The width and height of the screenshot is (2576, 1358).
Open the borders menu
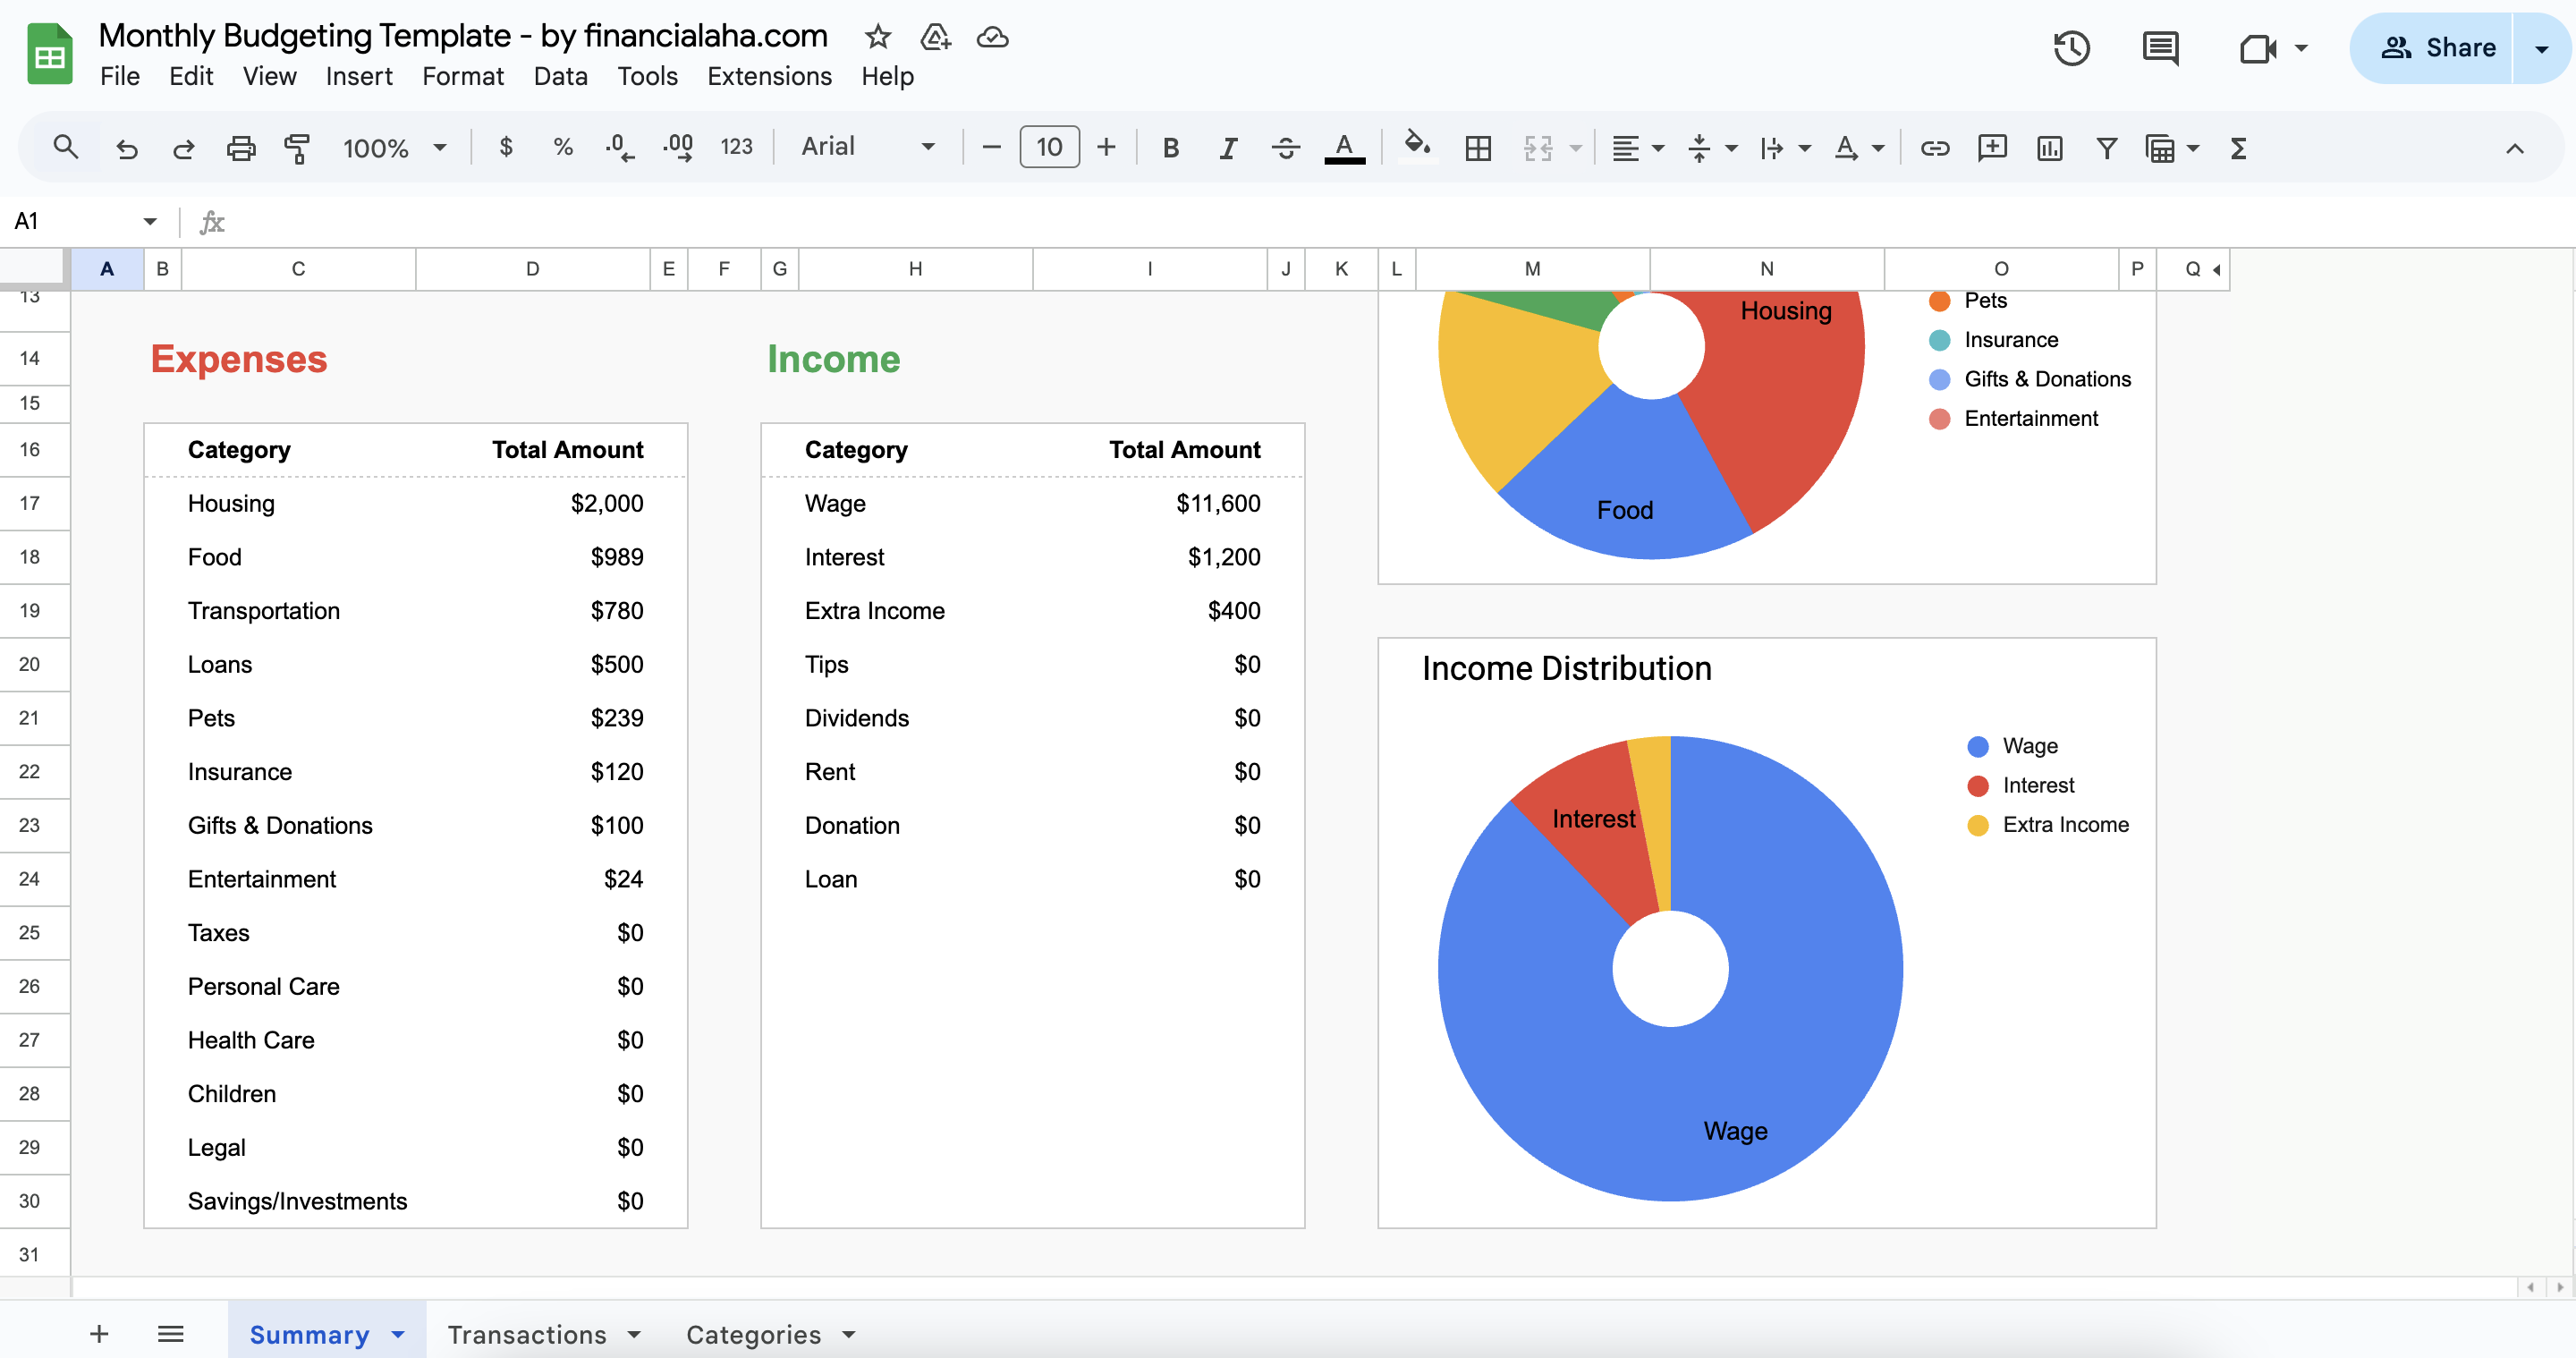coord(1478,148)
